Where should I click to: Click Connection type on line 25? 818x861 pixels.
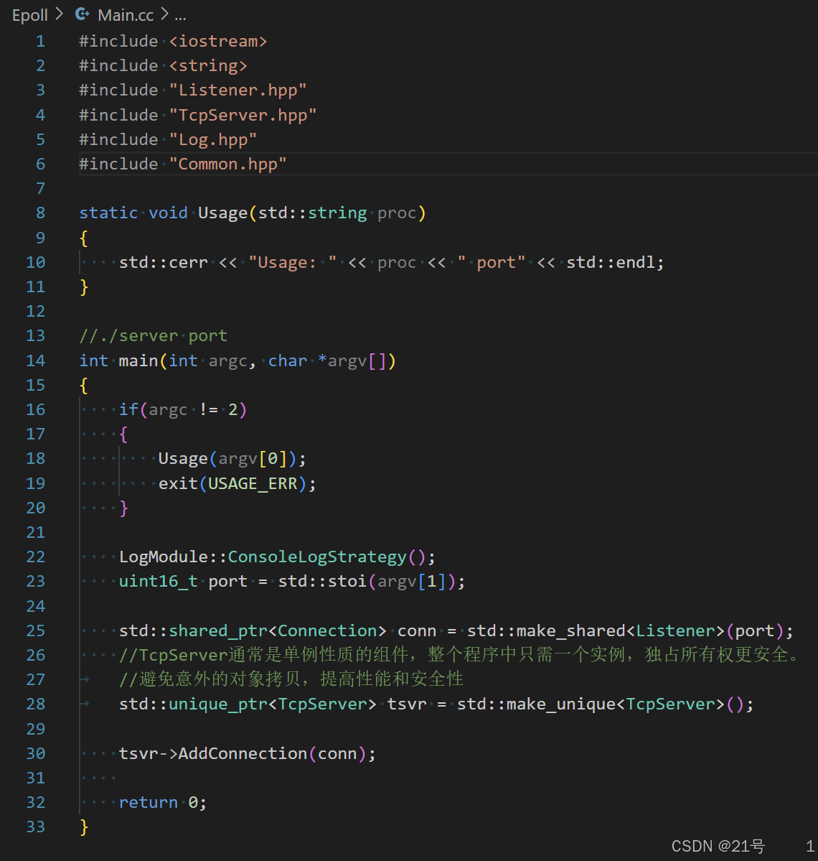[x=327, y=631]
